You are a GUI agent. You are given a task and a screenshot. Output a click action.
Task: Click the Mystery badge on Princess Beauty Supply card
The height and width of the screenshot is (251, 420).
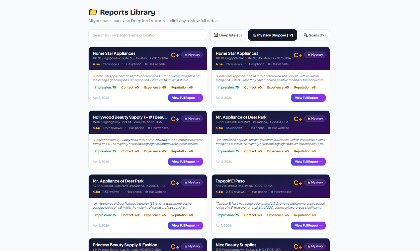192,246
